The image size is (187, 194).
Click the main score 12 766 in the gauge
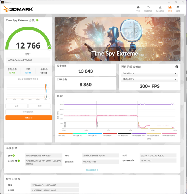pyautogui.click(x=28, y=45)
